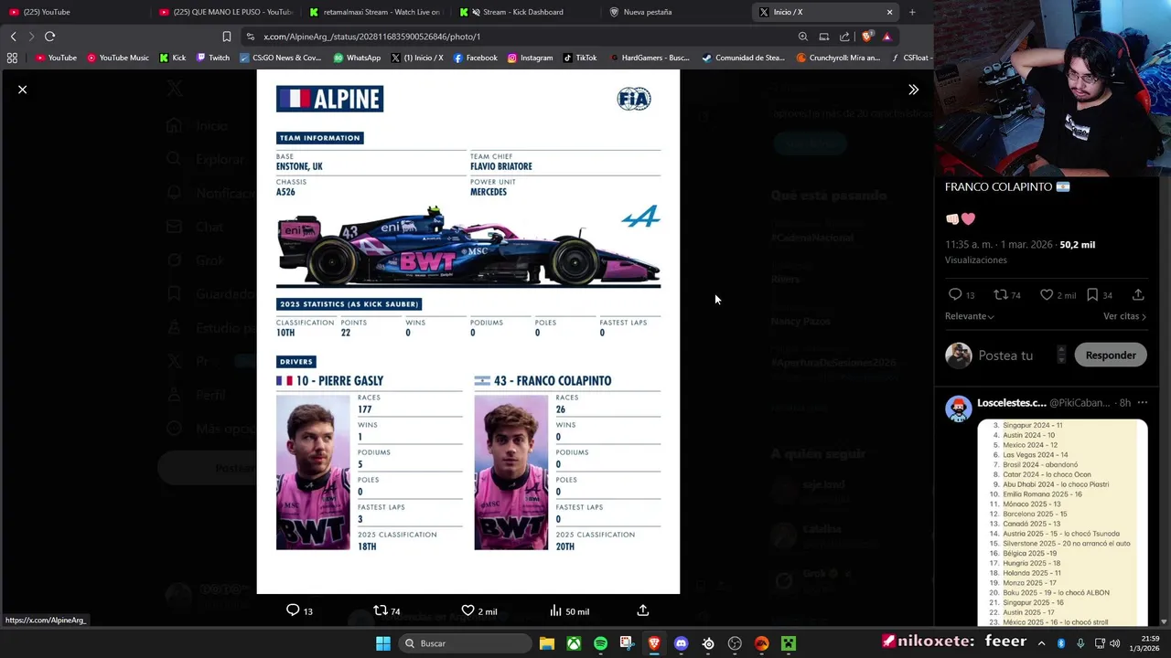This screenshot has height=658, width=1171.
Task: Toggle repost in the tweet side panel
Action: tap(1001, 294)
